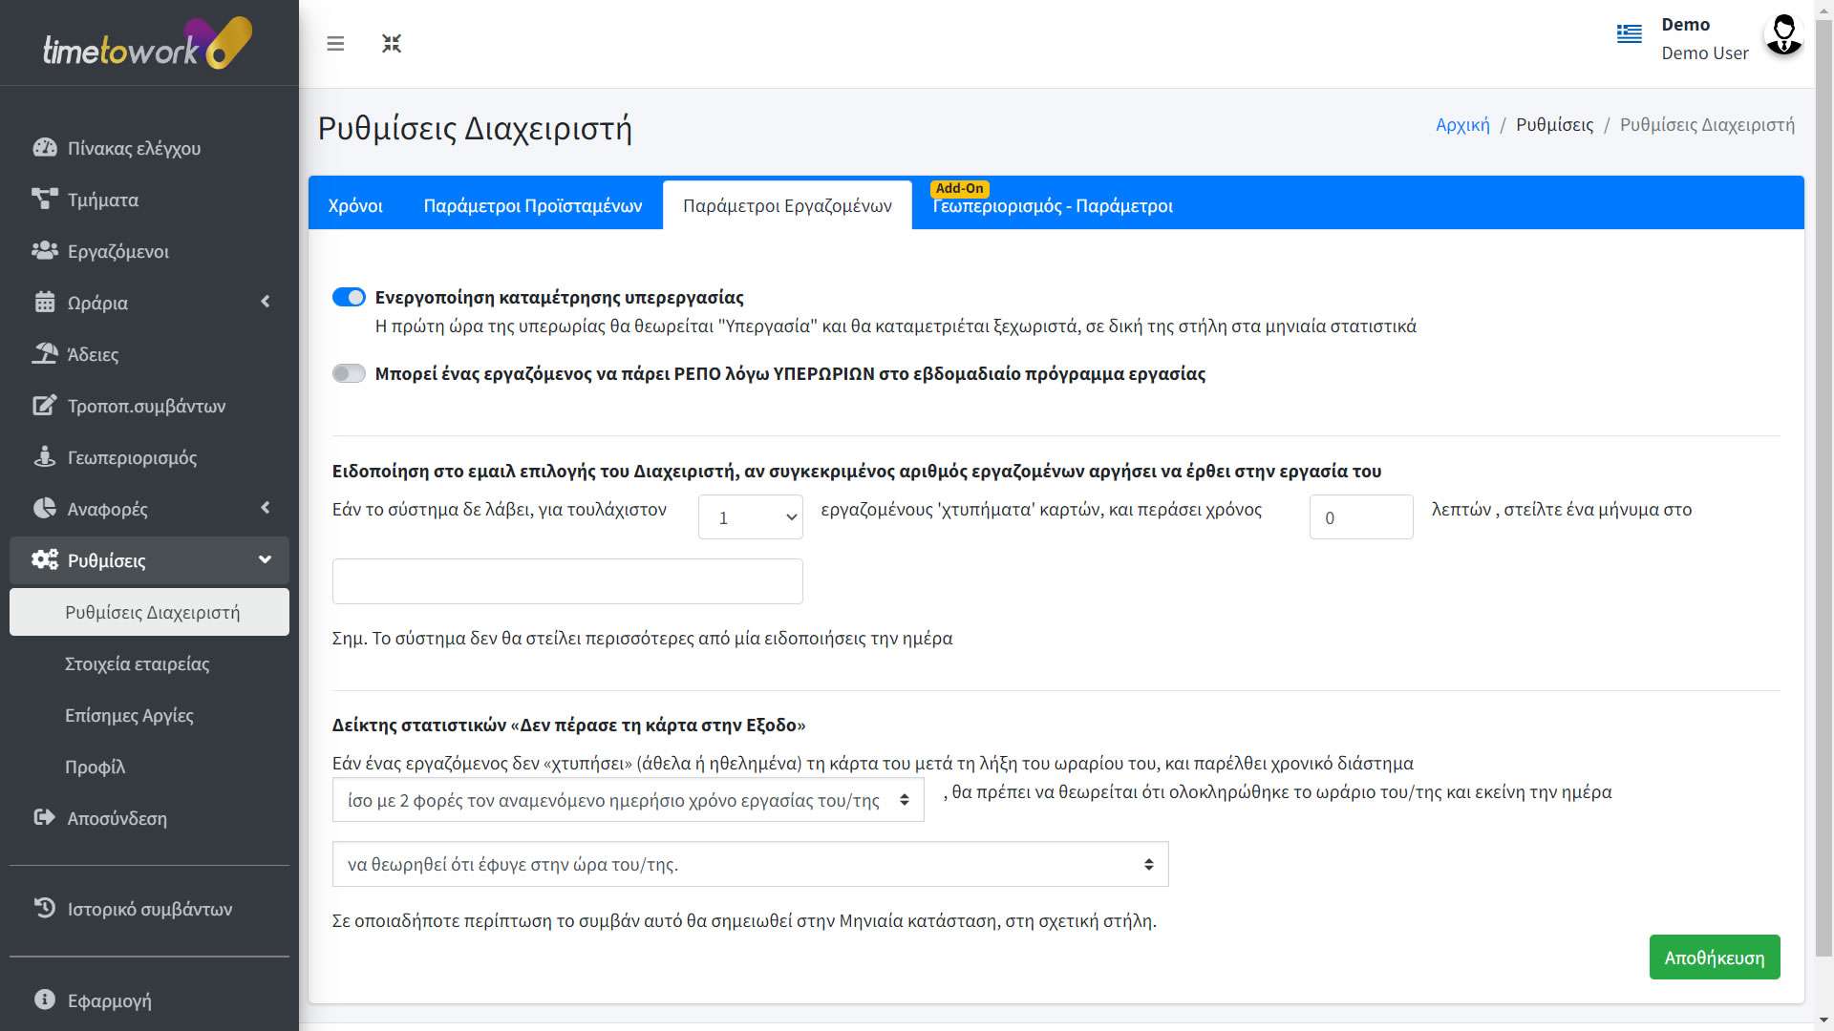Follow the Αρχική breadcrumb link

tap(1462, 125)
